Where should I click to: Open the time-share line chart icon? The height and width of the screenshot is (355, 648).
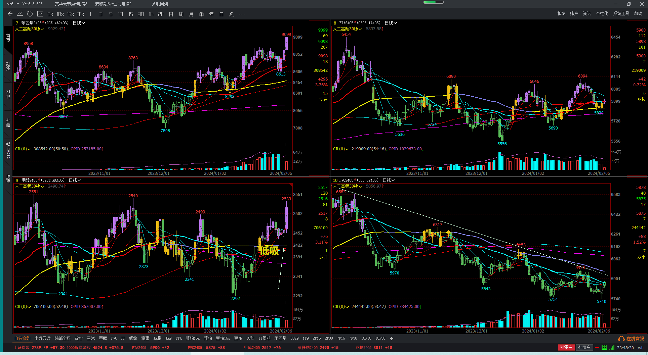click(x=20, y=14)
